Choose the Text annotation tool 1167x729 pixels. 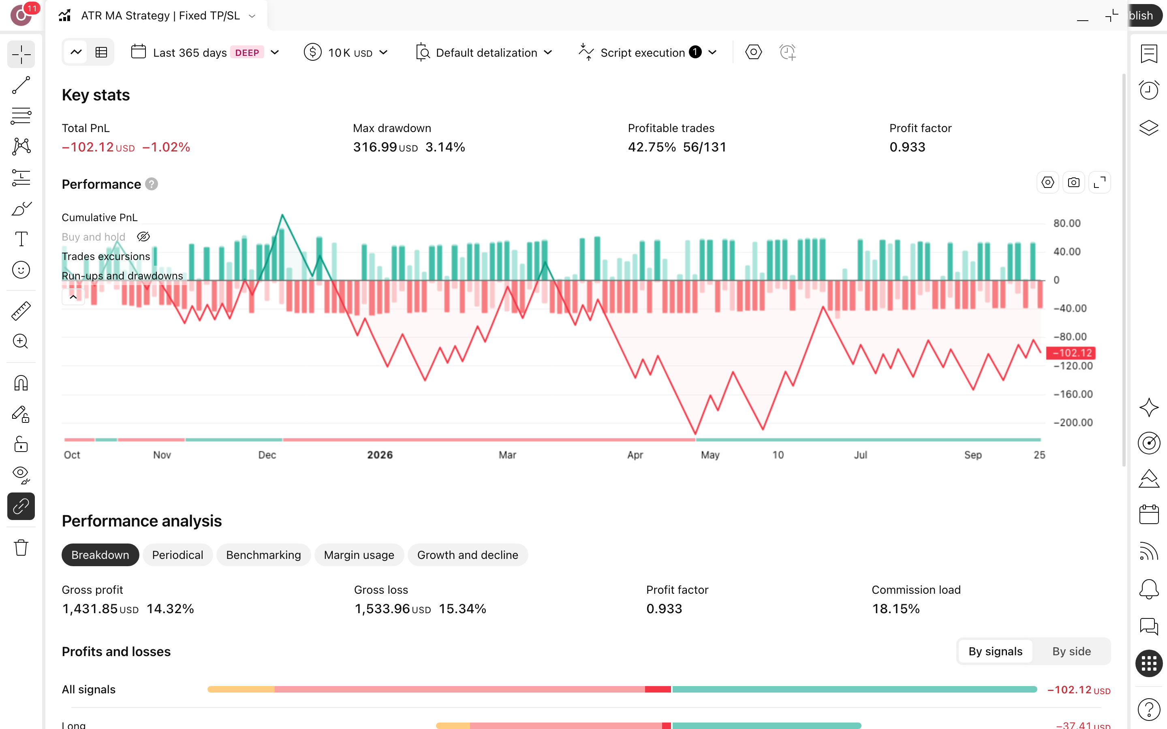click(x=21, y=239)
